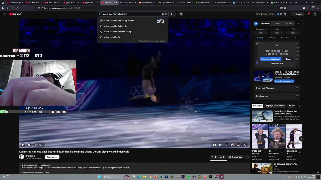
Task: Expand Title Changes section
Action: (x=277, y=96)
